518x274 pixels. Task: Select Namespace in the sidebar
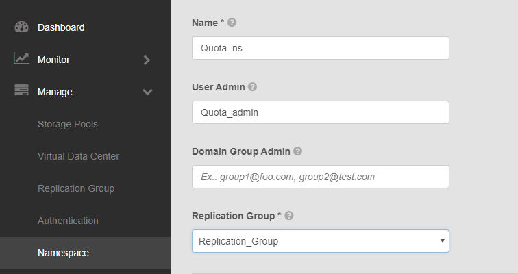pos(64,253)
